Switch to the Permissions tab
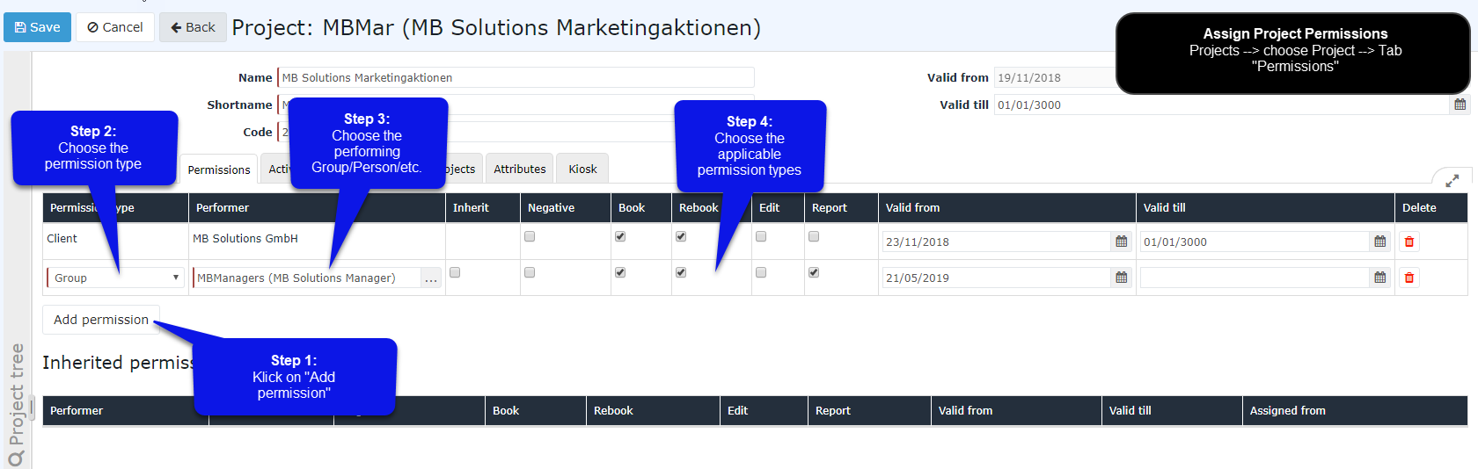 pos(219,170)
